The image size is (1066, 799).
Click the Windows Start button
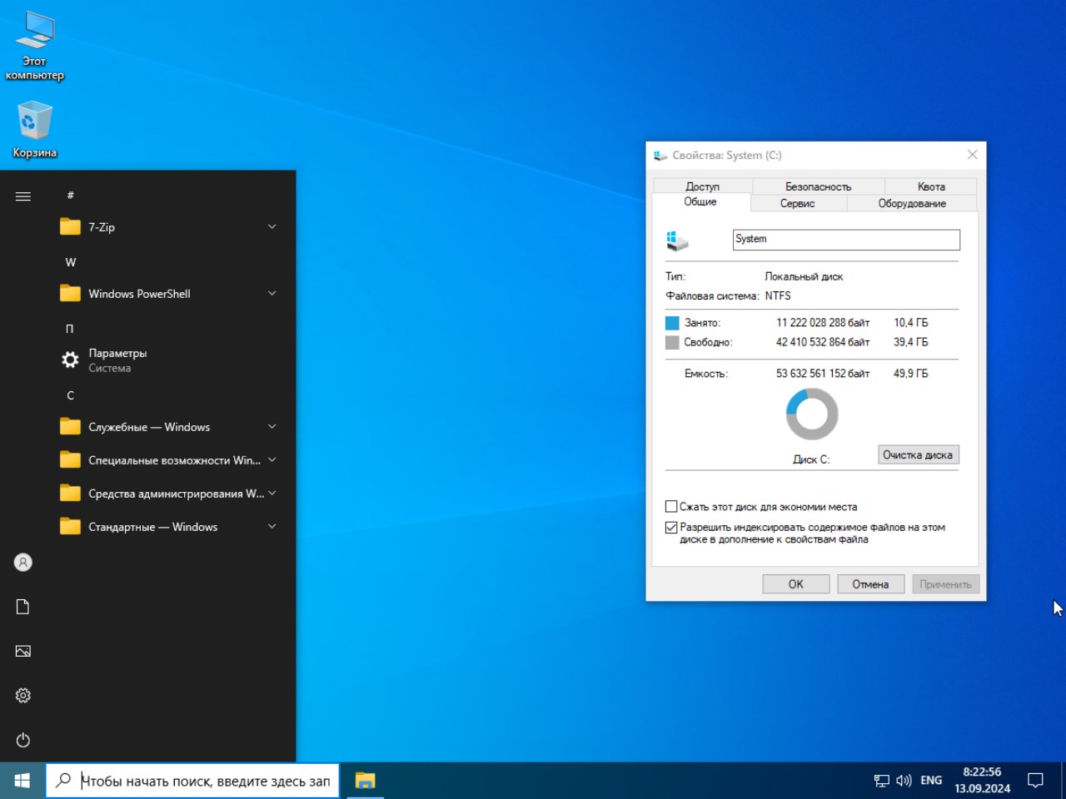point(22,781)
